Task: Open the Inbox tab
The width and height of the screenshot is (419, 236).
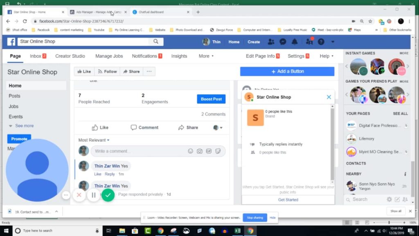Action: (x=38, y=56)
